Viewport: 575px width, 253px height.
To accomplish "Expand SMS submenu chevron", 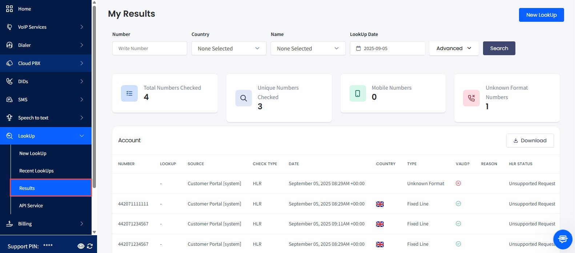I will point(82,99).
